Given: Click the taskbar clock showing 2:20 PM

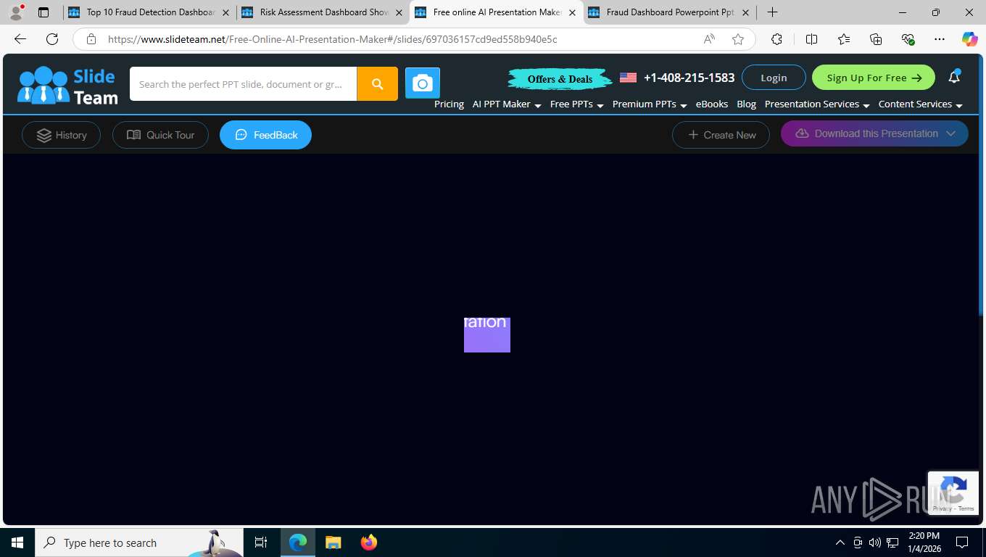Looking at the screenshot, I should (924, 542).
